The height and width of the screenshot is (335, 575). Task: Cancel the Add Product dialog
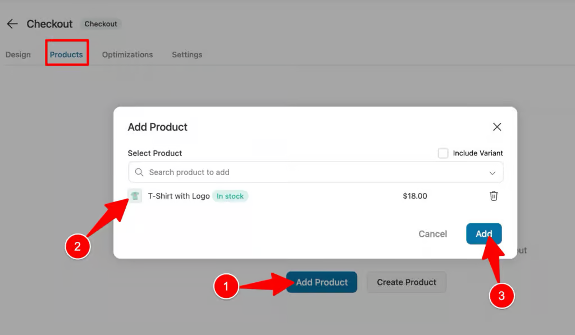click(x=432, y=233)
